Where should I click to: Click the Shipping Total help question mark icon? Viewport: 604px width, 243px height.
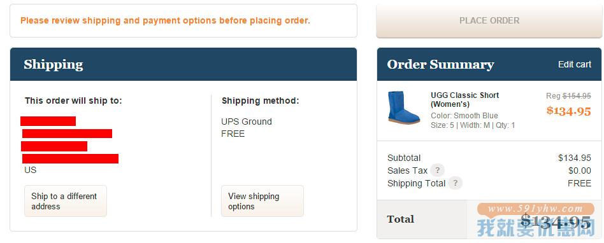click(x=456, y=183)
